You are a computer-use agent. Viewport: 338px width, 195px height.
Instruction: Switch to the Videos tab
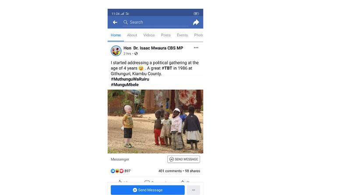click(x=149, y=35)
